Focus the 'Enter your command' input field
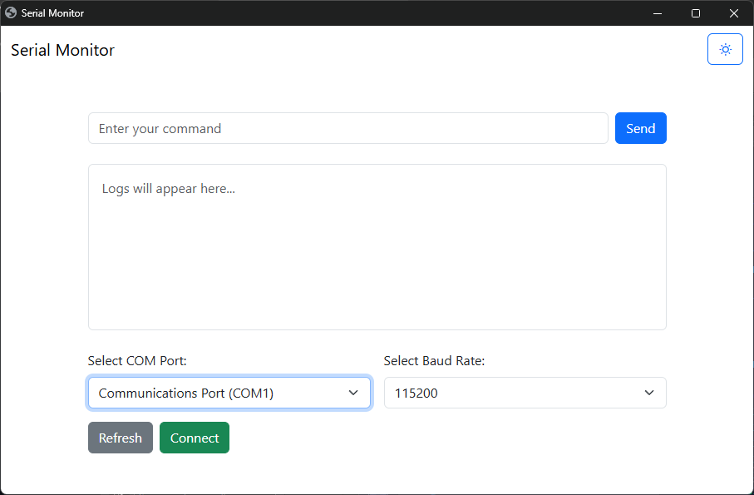Viewport: 754px width, 495px height. click(348, 128)
